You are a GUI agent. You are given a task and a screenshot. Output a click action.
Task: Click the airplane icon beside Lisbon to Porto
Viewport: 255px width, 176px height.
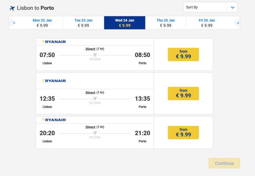click(x=12, y=8)
